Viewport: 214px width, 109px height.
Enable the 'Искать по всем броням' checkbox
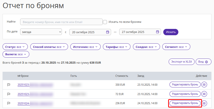click(x=105, y=22)
